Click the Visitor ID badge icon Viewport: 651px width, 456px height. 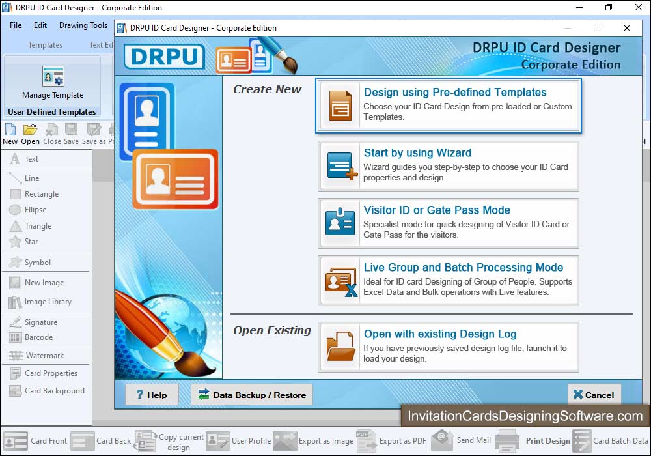click(340, 222)
